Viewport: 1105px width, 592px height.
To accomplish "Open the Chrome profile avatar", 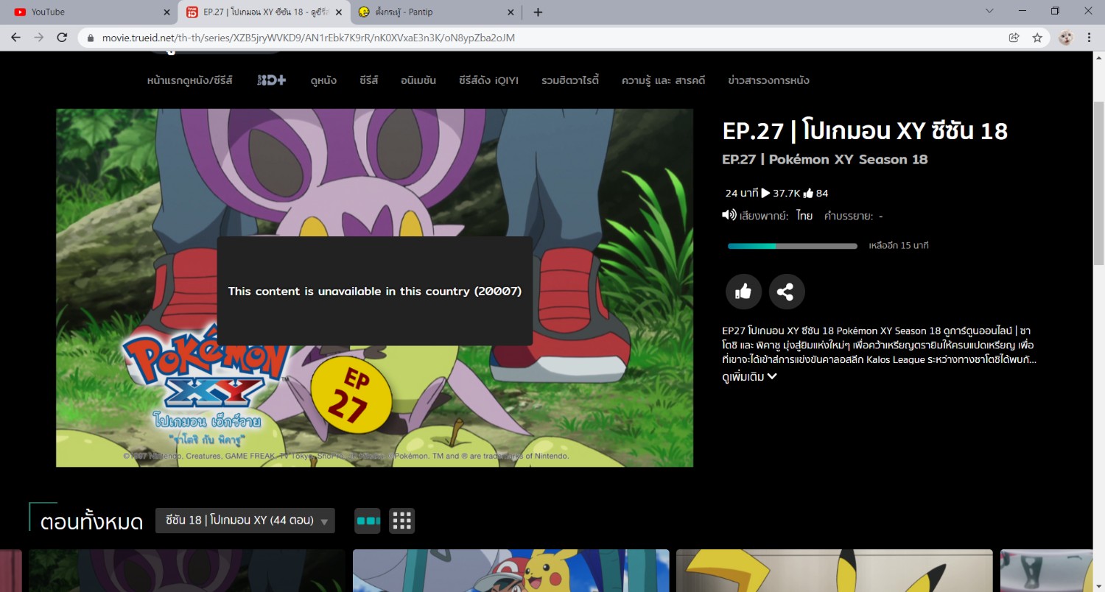I will (x=1066, y=38).
